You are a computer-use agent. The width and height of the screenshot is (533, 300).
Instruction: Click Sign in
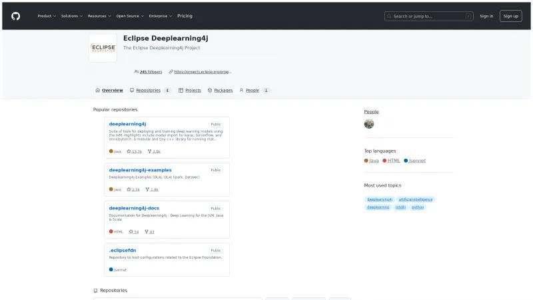[486, 16]
